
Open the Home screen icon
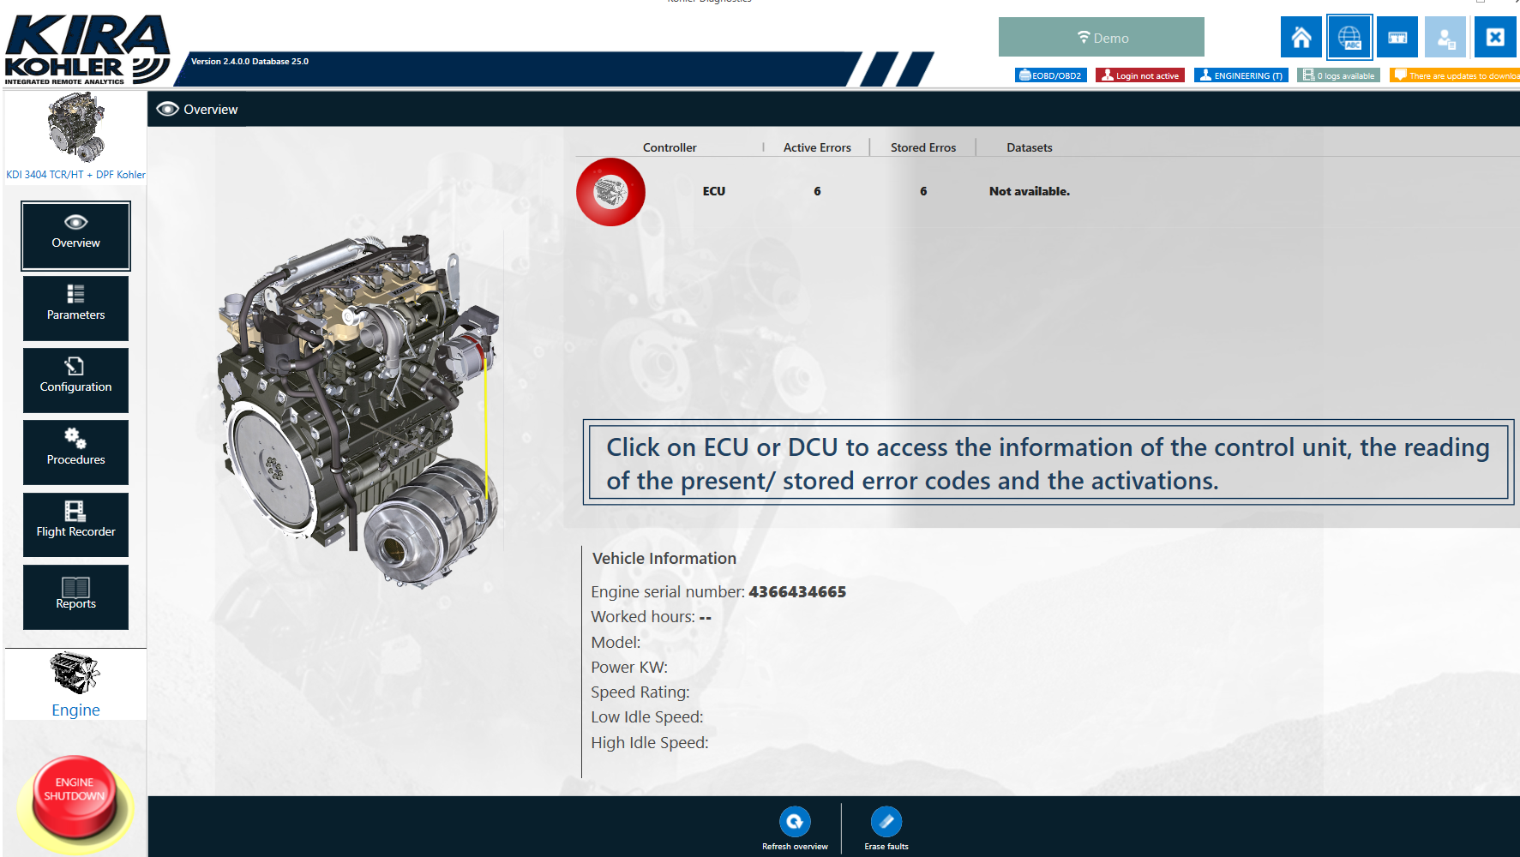tap(1301, 38)
